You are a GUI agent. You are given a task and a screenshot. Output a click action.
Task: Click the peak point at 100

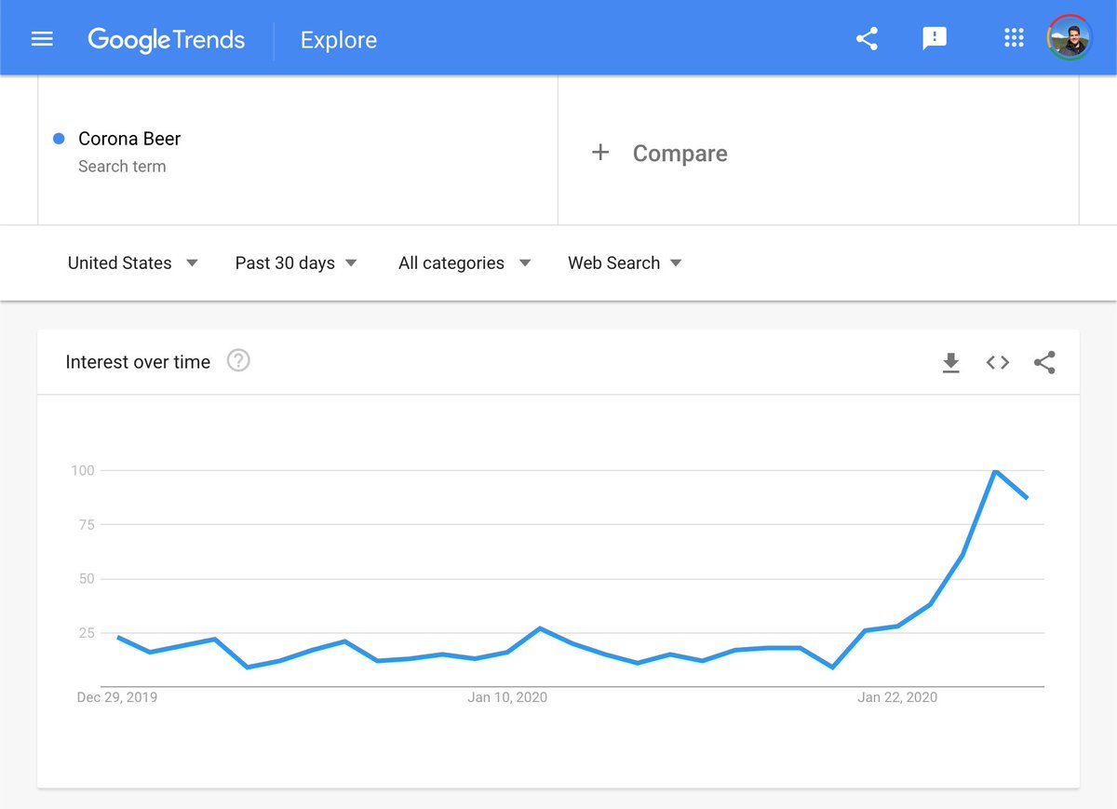pyautogui.click(x=995, y=471)
